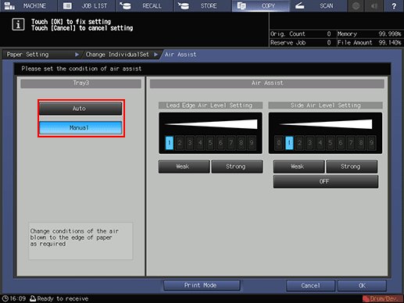This screenshot has height=303, width=404.
Task: Set Side Air Level to 2
Action: point(299,143)
